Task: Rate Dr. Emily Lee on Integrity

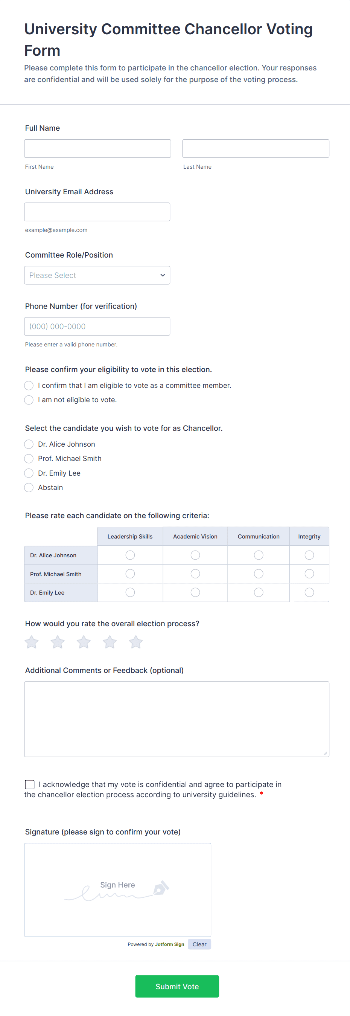Action: (309, 592)
